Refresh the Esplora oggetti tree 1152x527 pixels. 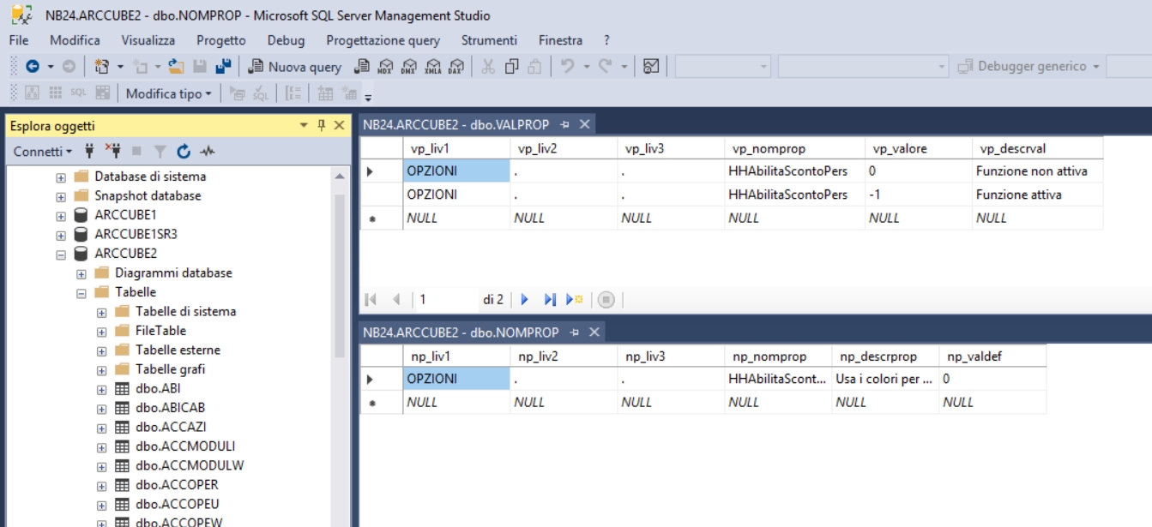coord(184,152)
